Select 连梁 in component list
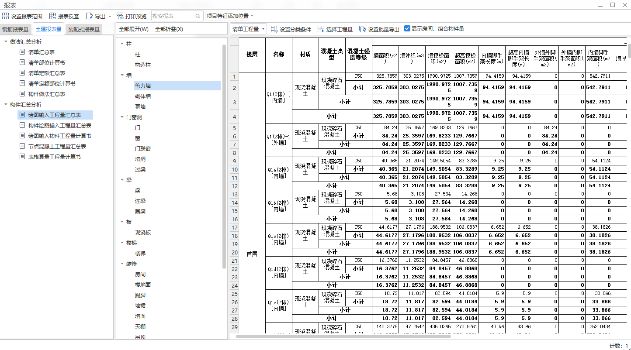 (x=140, y=201)
